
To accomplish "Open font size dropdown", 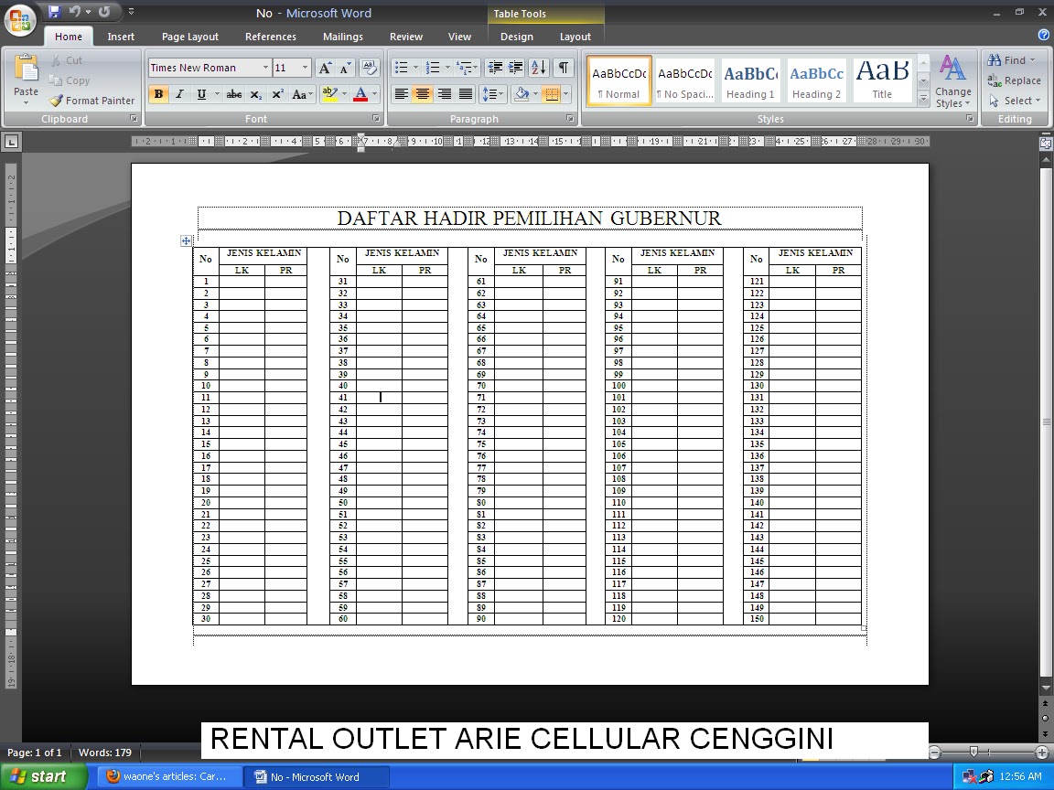I will click(x=306, y=68).
